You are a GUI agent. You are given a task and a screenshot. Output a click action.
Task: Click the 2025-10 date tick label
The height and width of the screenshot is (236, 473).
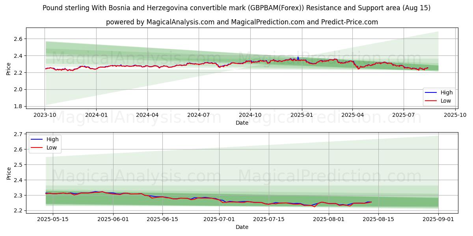[x=455, y=115]
